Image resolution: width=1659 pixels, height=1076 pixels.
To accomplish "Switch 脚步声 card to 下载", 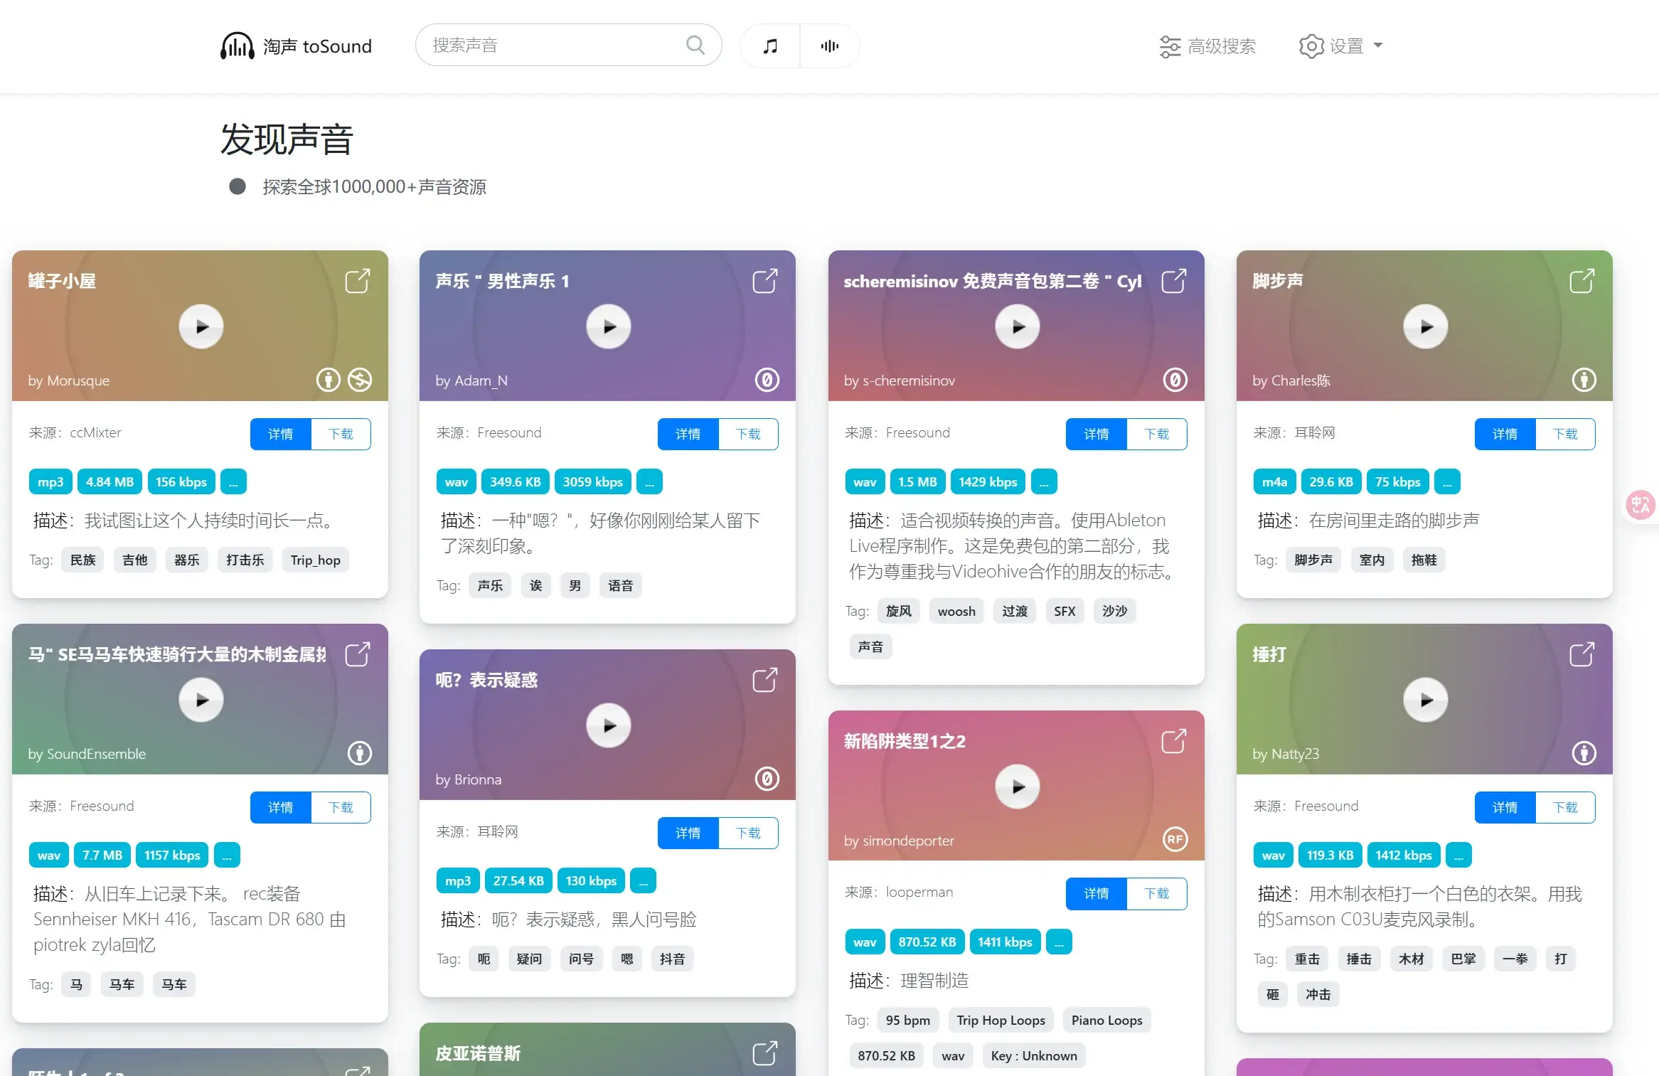I will (x=1566, y=434).
